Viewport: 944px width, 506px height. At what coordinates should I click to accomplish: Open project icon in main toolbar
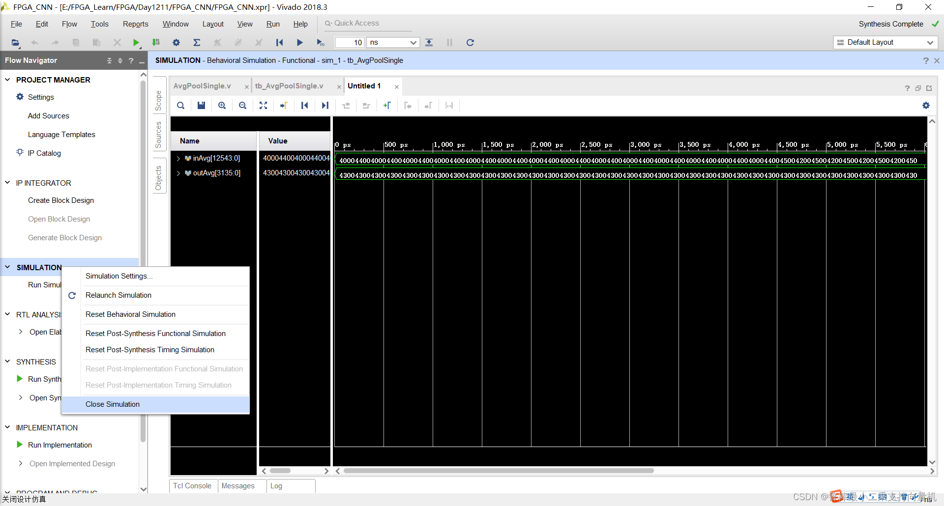pyautogui.click(x=15, y=43)
